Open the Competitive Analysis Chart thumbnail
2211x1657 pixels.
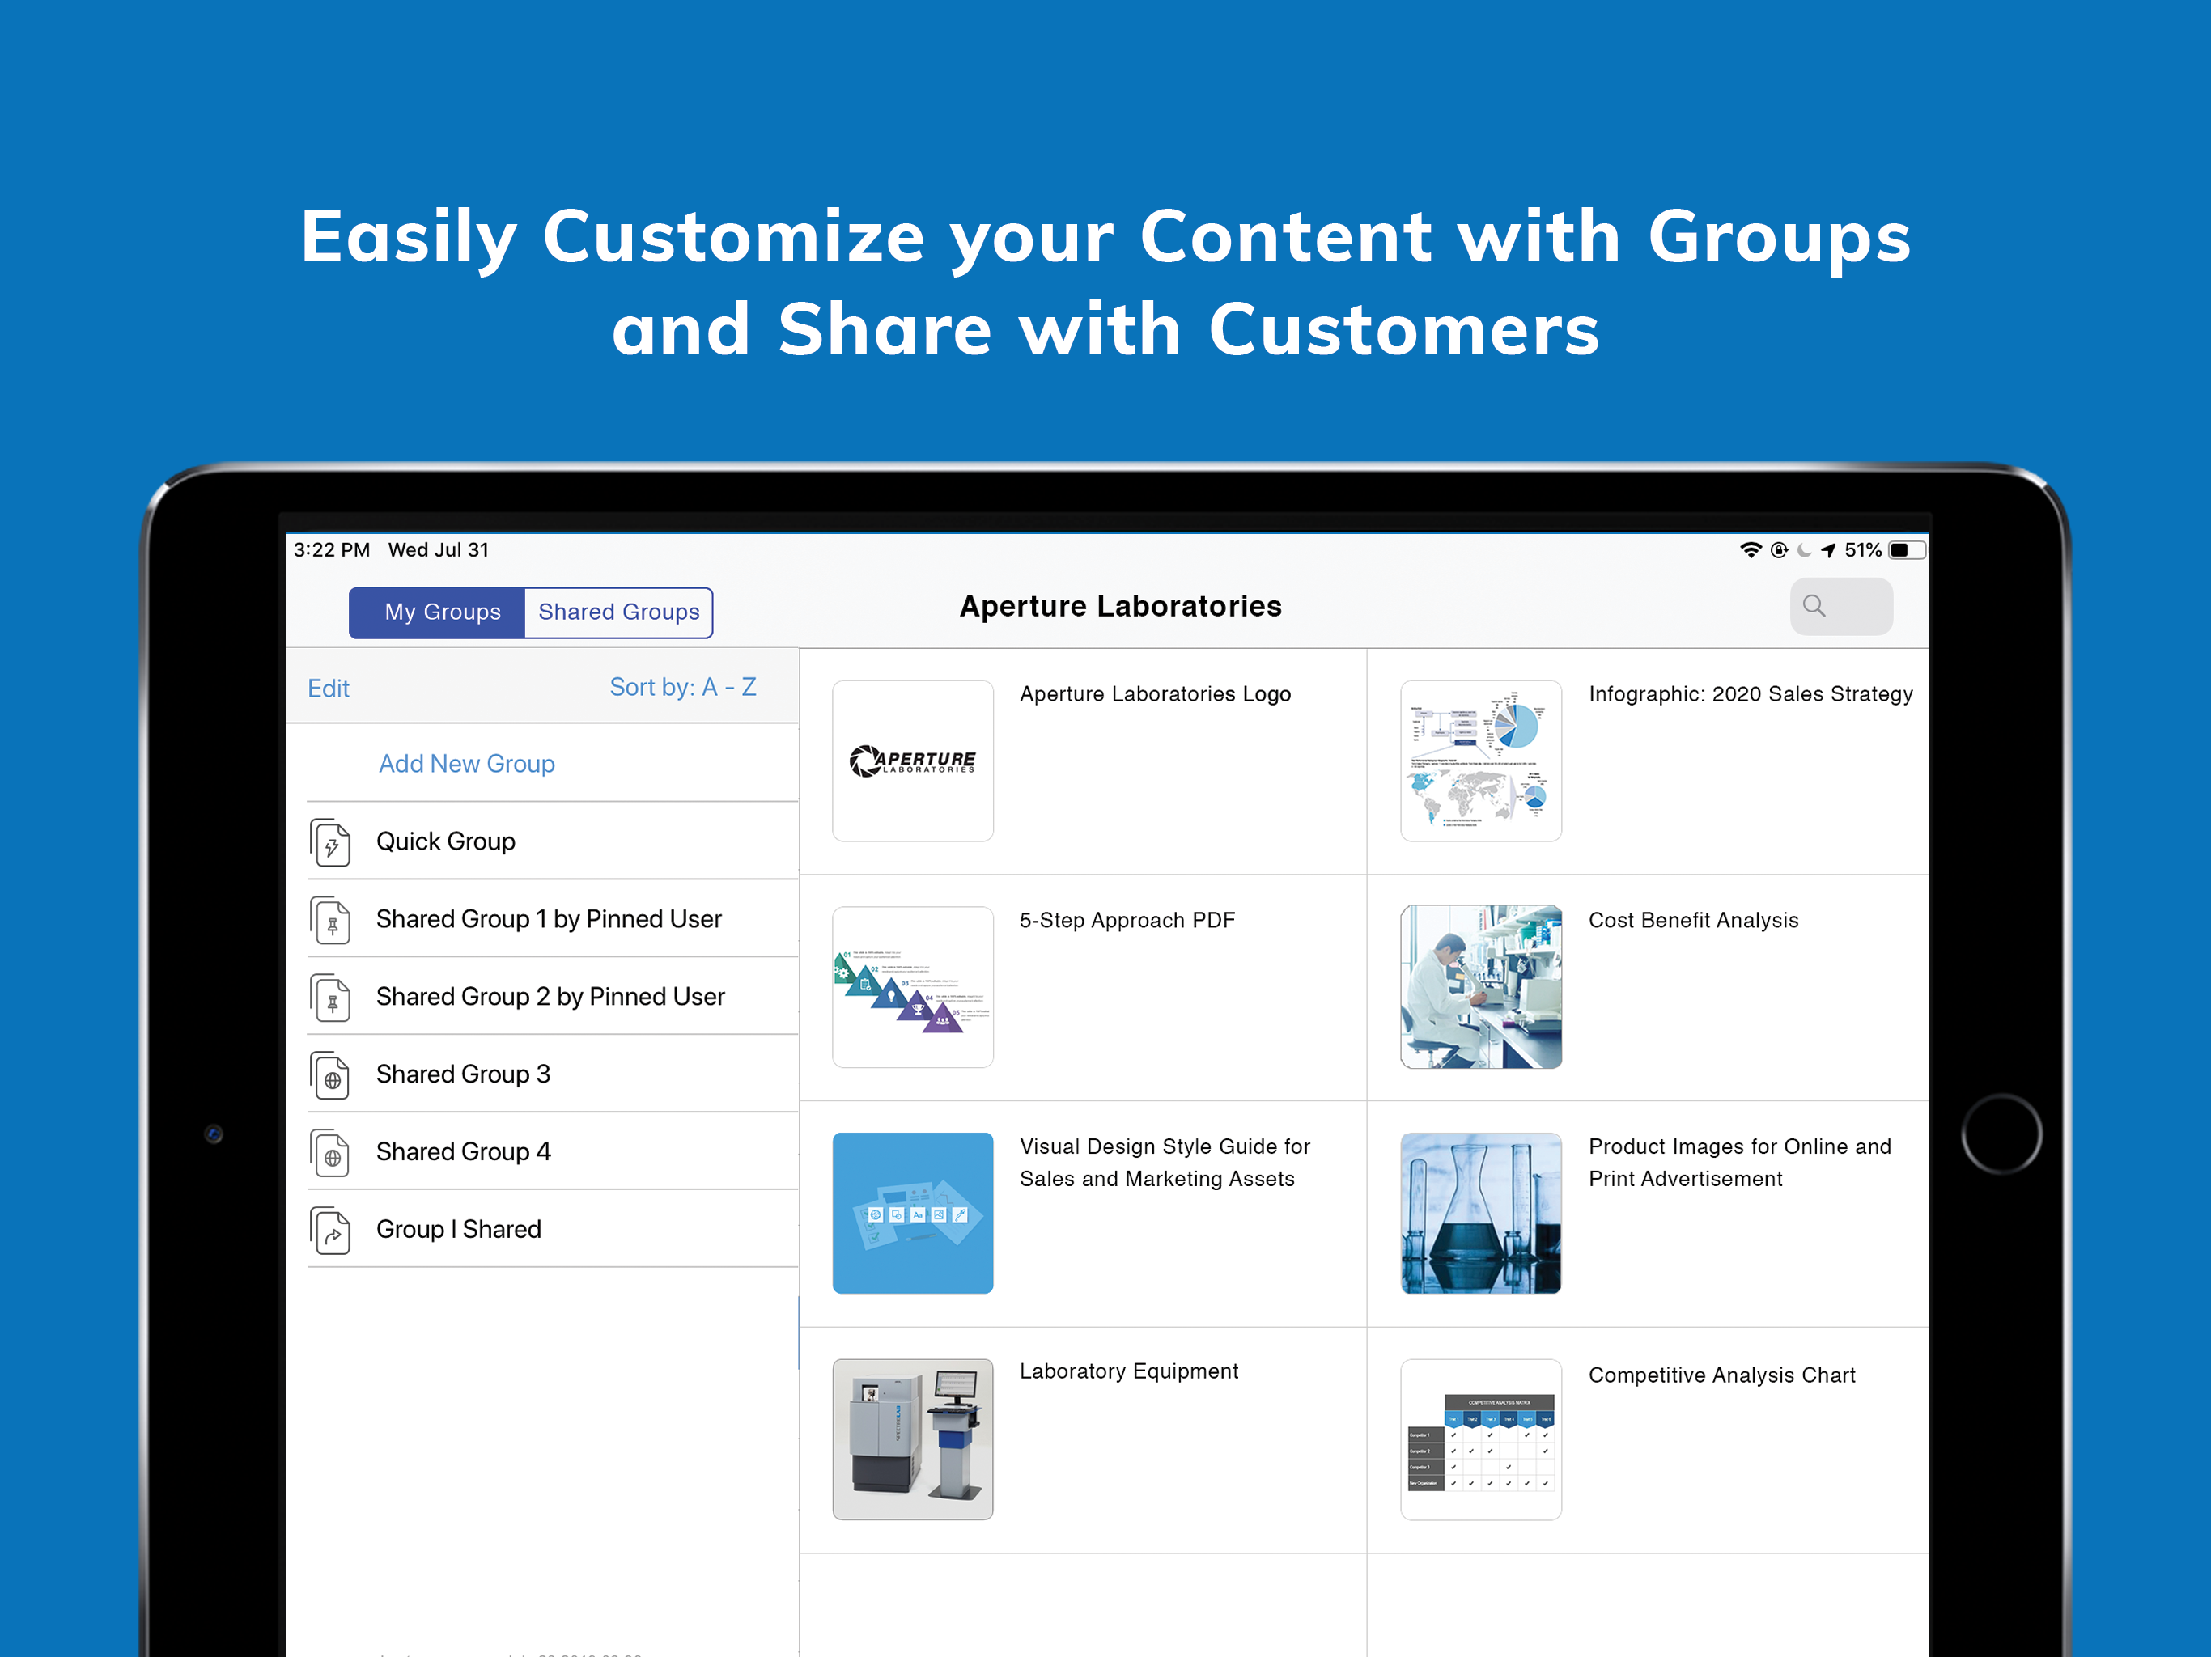(1480, 1438)
